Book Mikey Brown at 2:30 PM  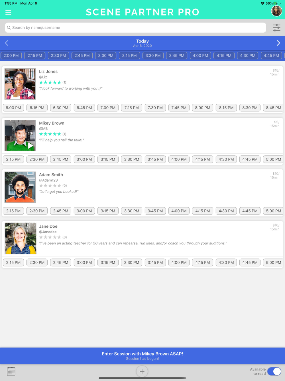click(x=37, y=159)
